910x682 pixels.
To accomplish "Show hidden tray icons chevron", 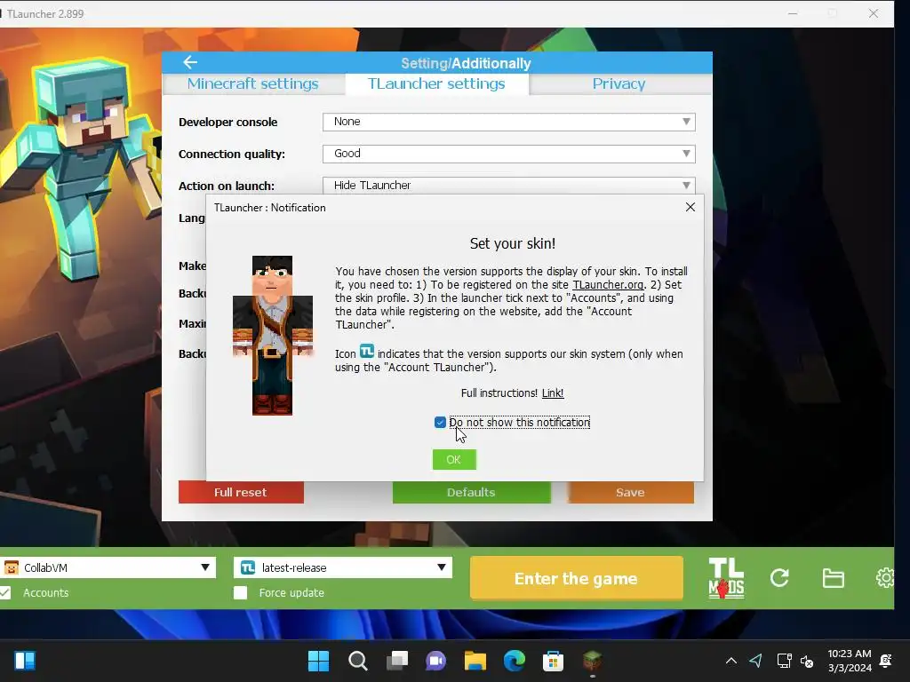I will click(x=731, y=661).
